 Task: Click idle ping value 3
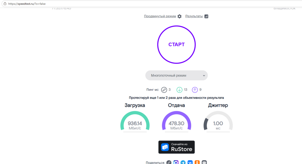coord(169,90)
